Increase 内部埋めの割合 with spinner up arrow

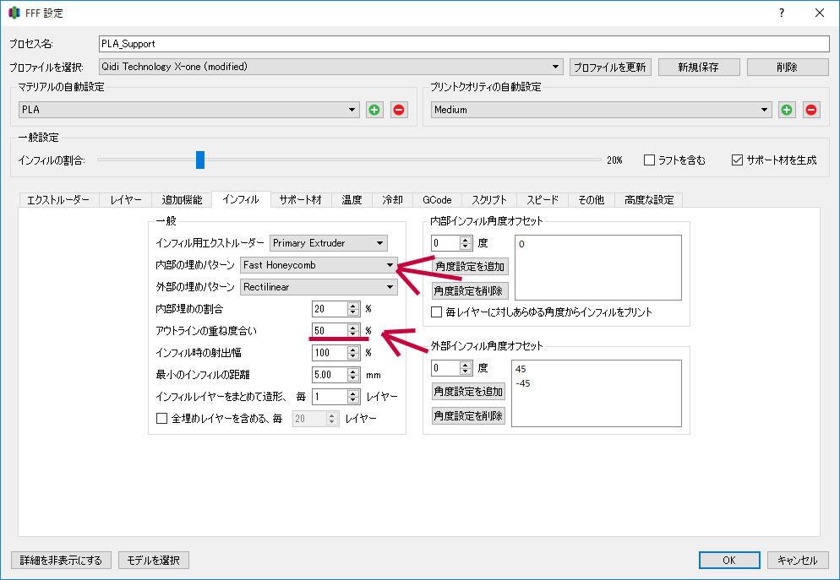pos(353,306)
